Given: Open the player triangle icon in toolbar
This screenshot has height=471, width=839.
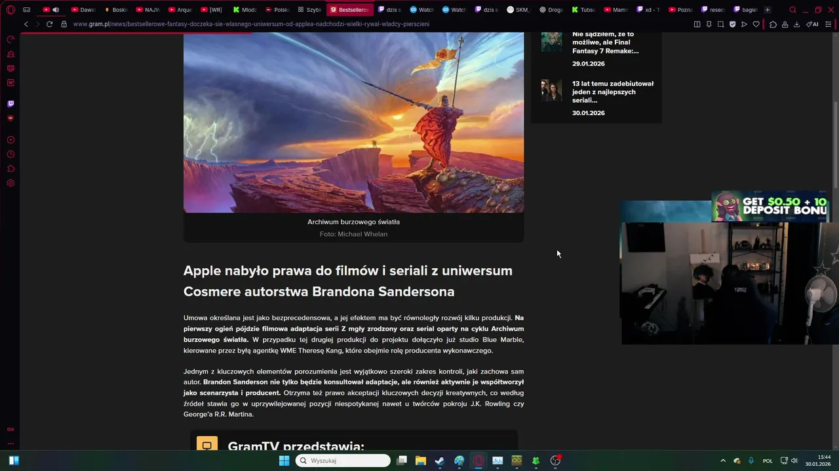Looking at the screenshot, I should click(x=744, y=24).
